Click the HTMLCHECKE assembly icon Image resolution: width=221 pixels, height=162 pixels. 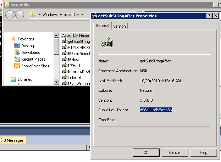tap(65, 47)
